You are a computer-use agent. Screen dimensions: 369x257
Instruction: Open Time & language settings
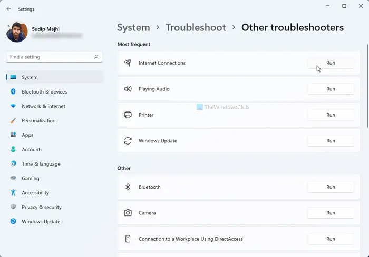click(55, 164)
